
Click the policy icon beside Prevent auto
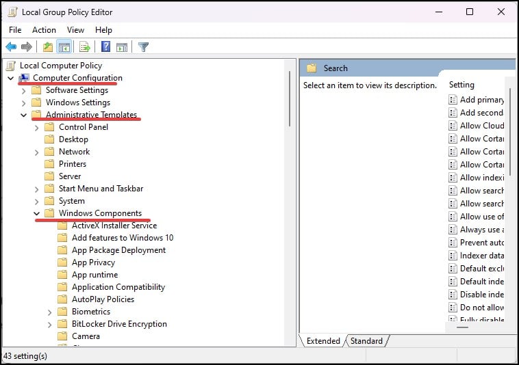[453, 243]
